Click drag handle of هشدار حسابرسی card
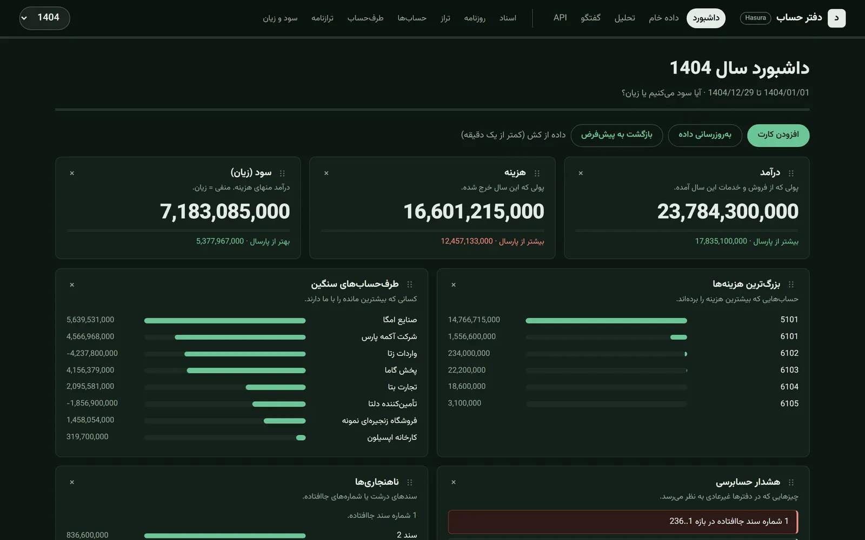 click(x=791, y=482)
